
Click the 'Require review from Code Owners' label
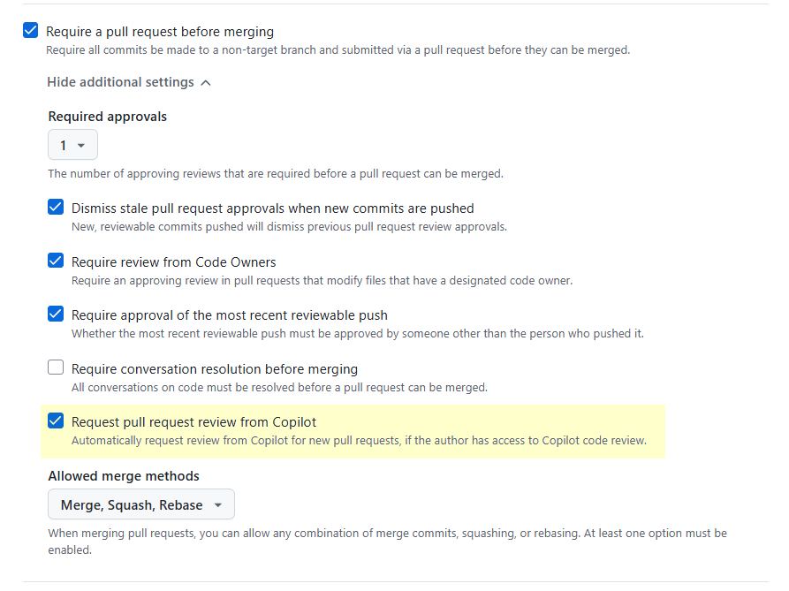(173, 262)
